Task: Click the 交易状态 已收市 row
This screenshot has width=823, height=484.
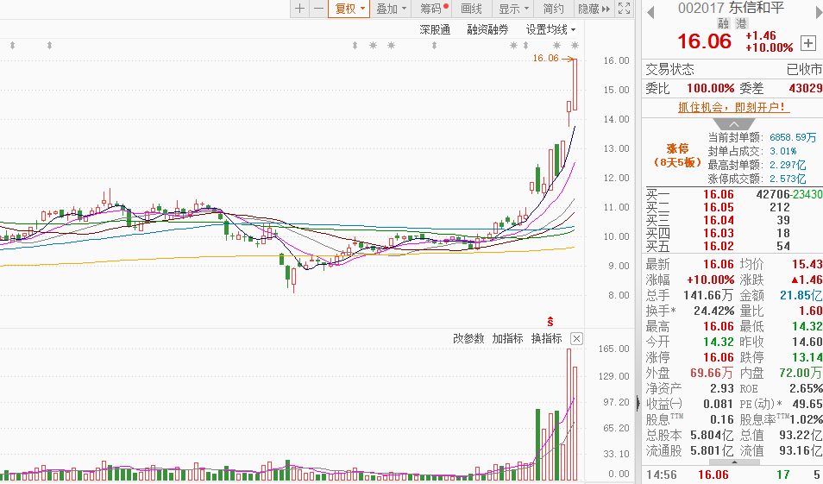Action: pos(733,69)
